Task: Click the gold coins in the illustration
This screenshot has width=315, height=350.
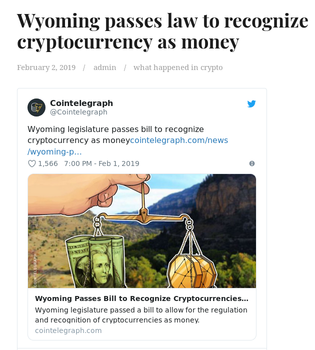Action: pyautogui.click(x=192, y=271)
